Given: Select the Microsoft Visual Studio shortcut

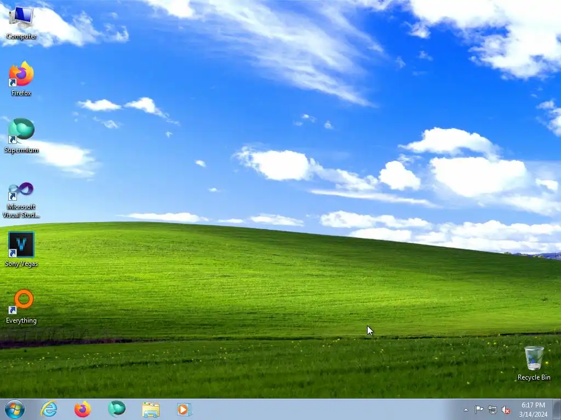Looking at the screenshot, I should pos(21,200).
